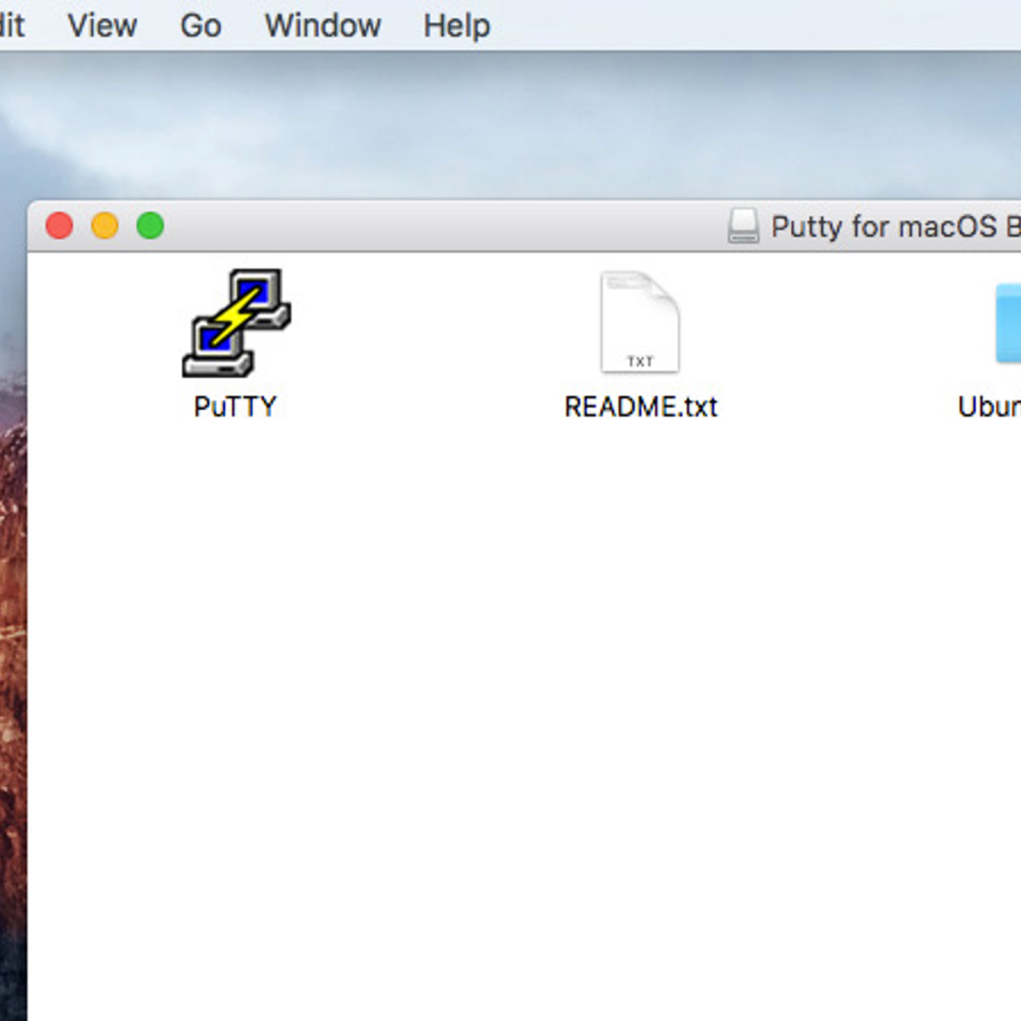Image resolution: width=1021 pixels, height=1021 pixels.
Task: Select the PuTTY application icon
Action: (236, 323)
